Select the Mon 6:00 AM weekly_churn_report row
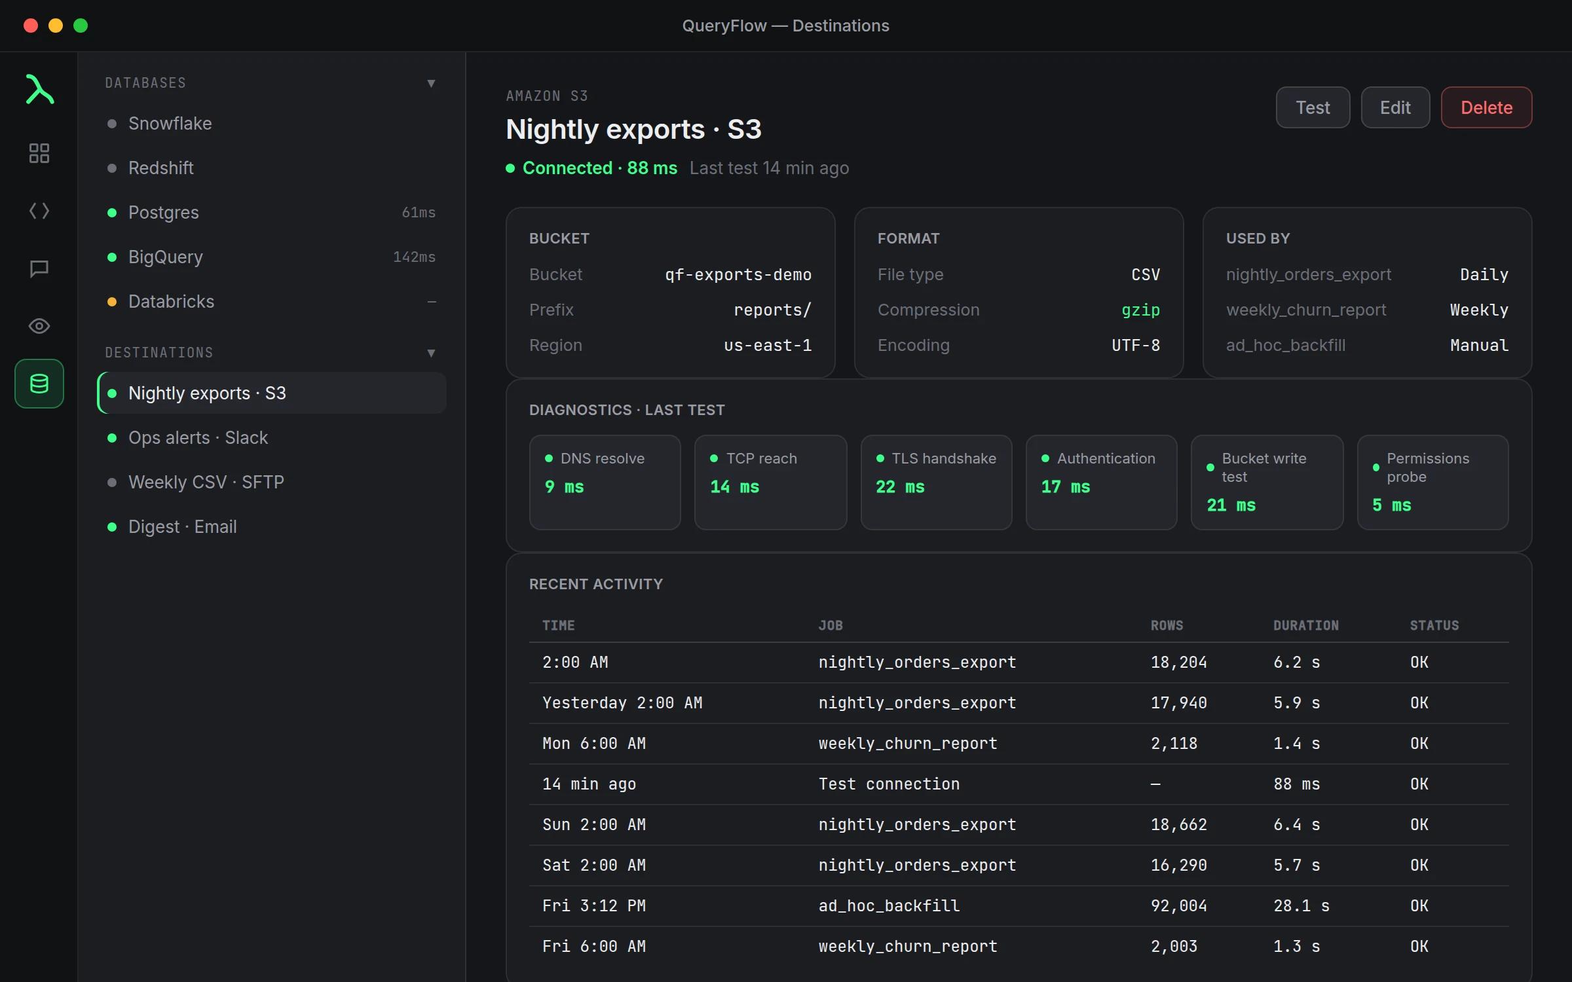The width and height of the screenshot is (1572, 982). [1019, 744]
